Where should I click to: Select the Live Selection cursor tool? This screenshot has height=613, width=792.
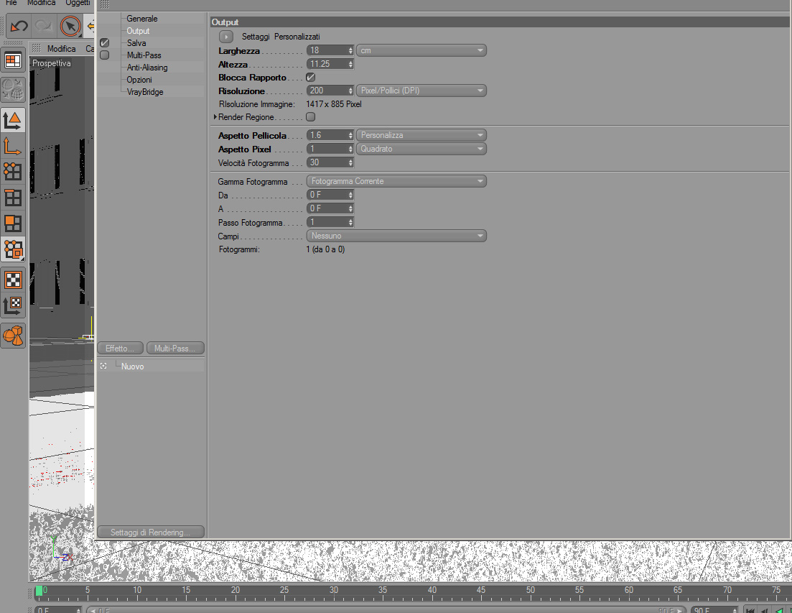point(70,26)
